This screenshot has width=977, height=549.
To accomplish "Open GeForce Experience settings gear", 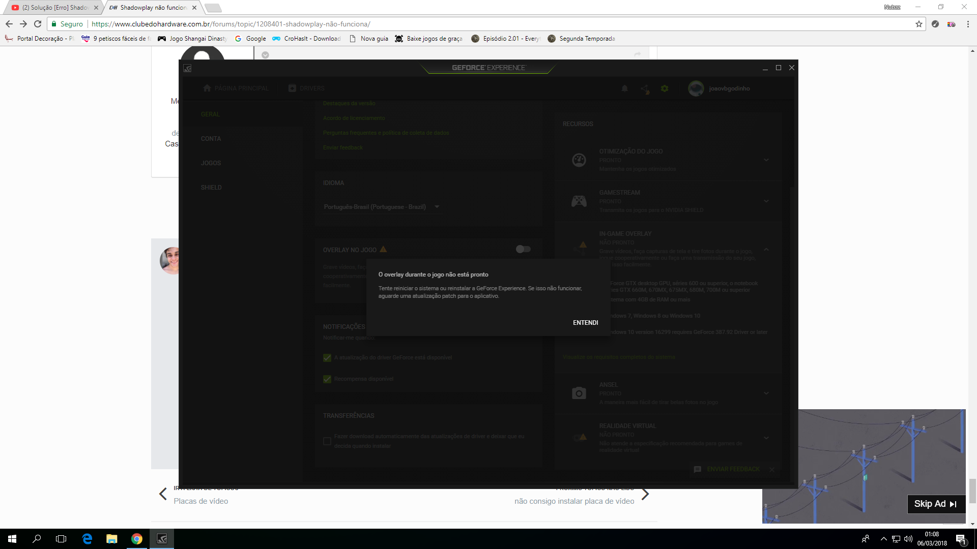I will coord(665,88).
